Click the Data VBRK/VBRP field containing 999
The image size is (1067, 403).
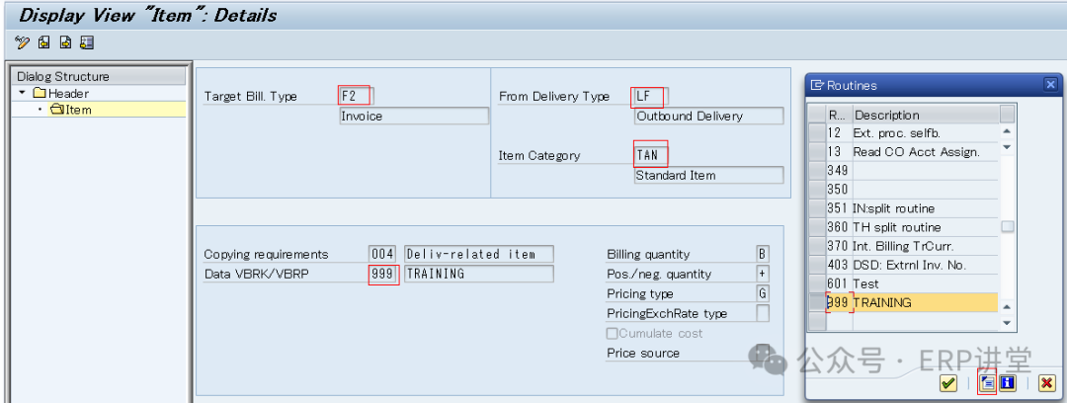(382, 275)
